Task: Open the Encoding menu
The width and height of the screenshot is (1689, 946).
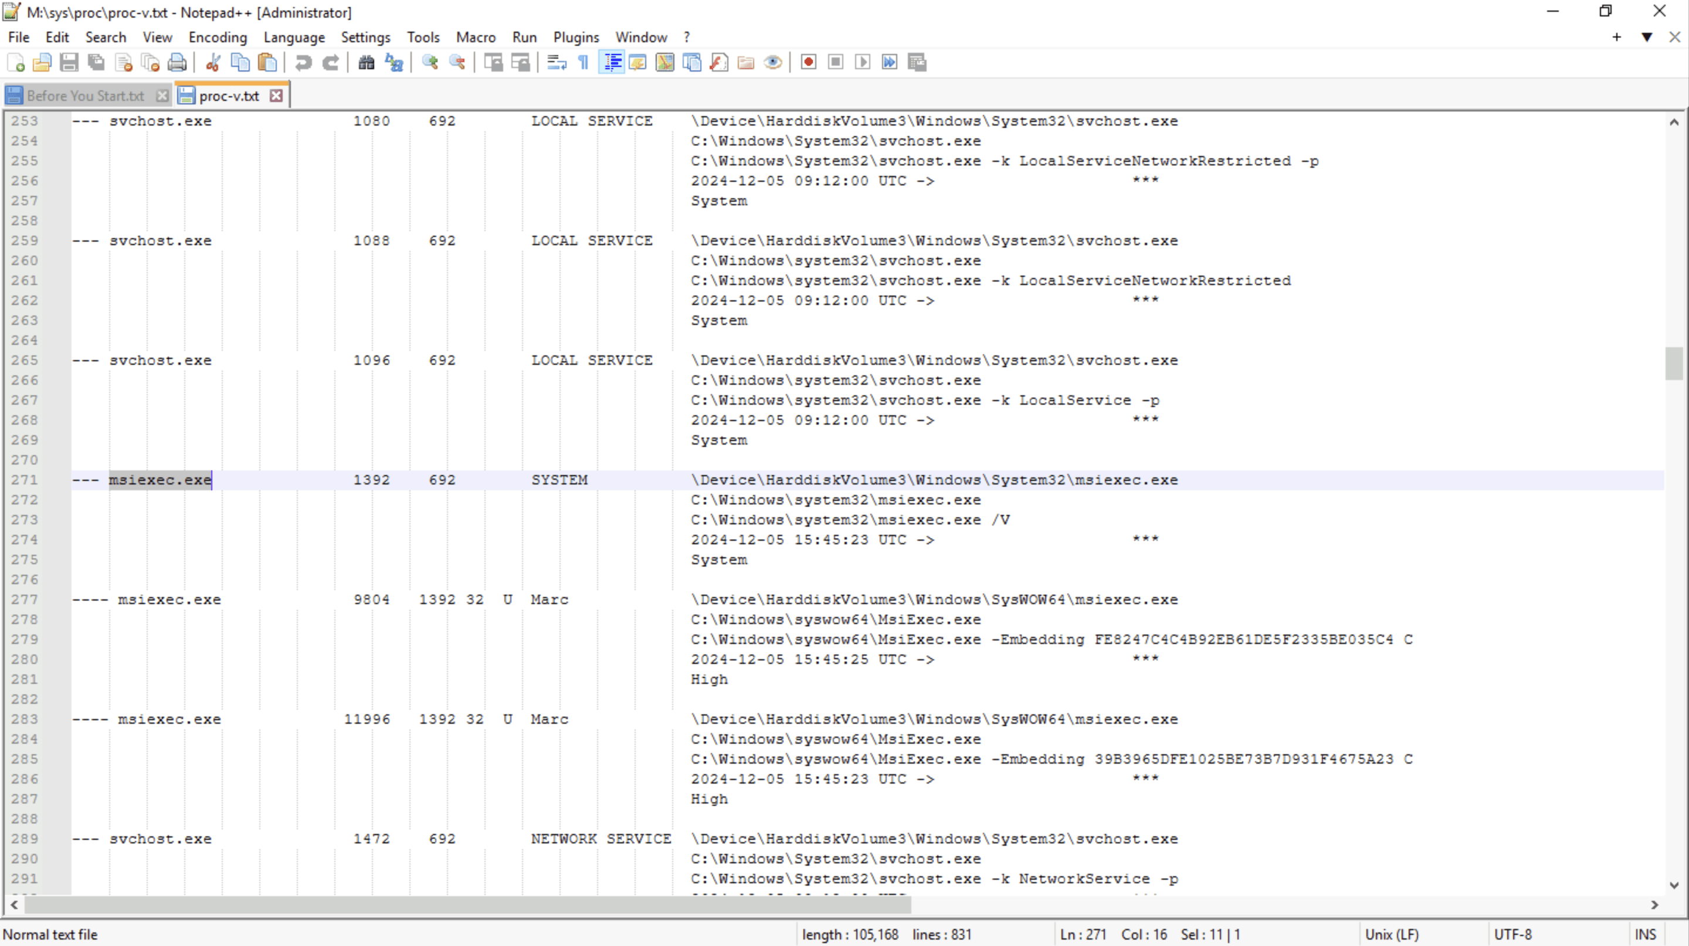Action: (x=218, y=38)
